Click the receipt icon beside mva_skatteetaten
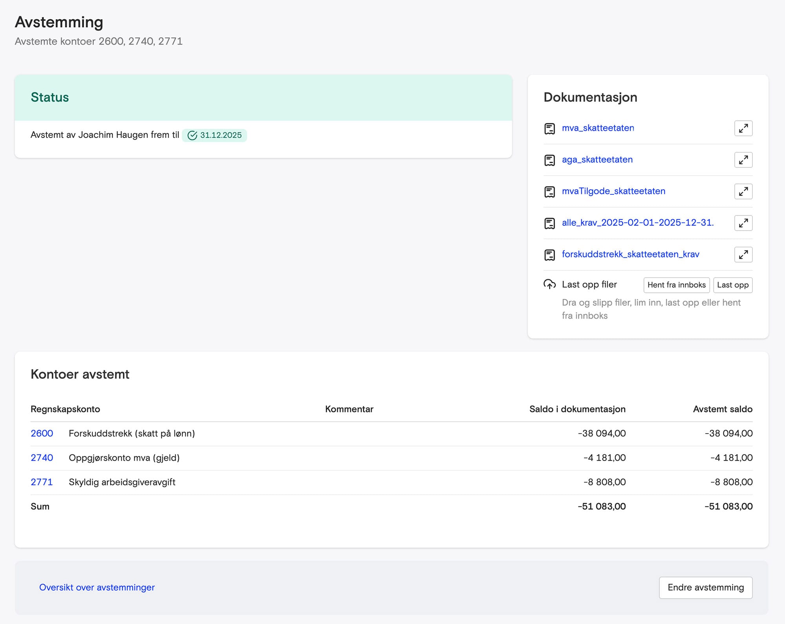Screen dimensions: 785x624 click(549, 128)
